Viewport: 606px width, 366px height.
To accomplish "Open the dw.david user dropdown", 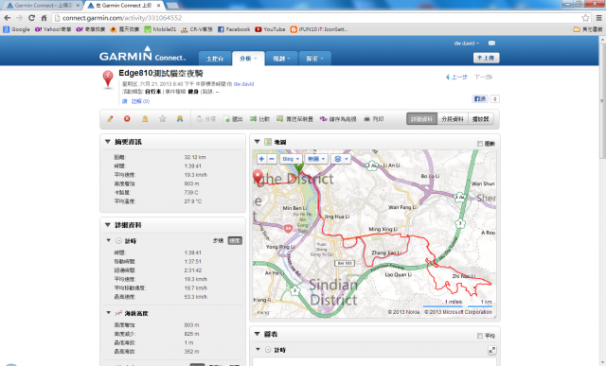I will tap(467, 44).
